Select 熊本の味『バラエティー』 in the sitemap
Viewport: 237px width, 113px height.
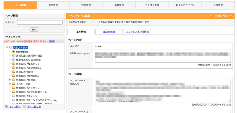tap(30, 88)
